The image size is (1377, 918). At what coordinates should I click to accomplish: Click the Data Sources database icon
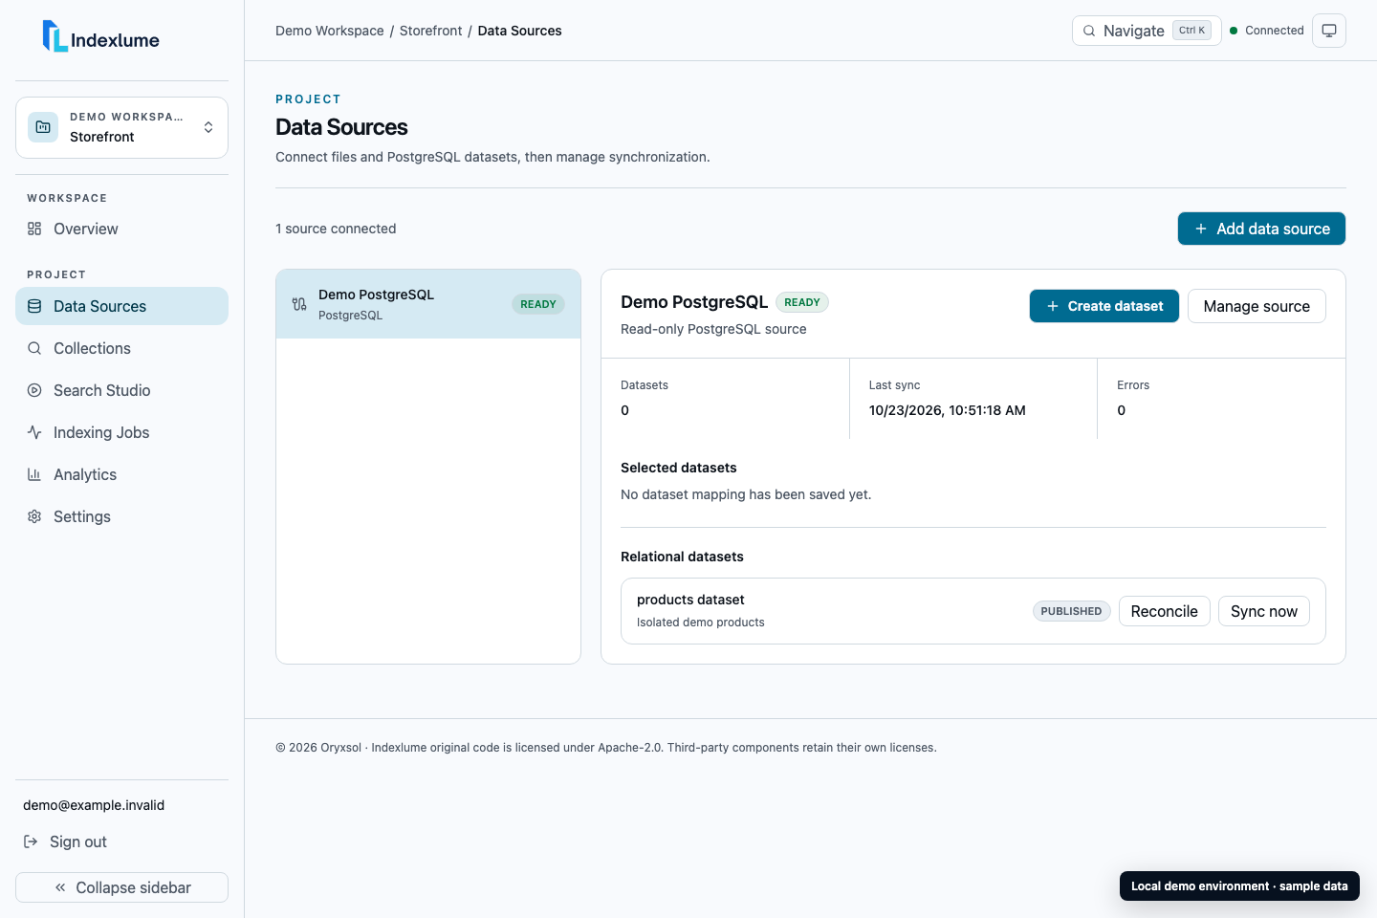pyautogui.click(x=34, y=306)
